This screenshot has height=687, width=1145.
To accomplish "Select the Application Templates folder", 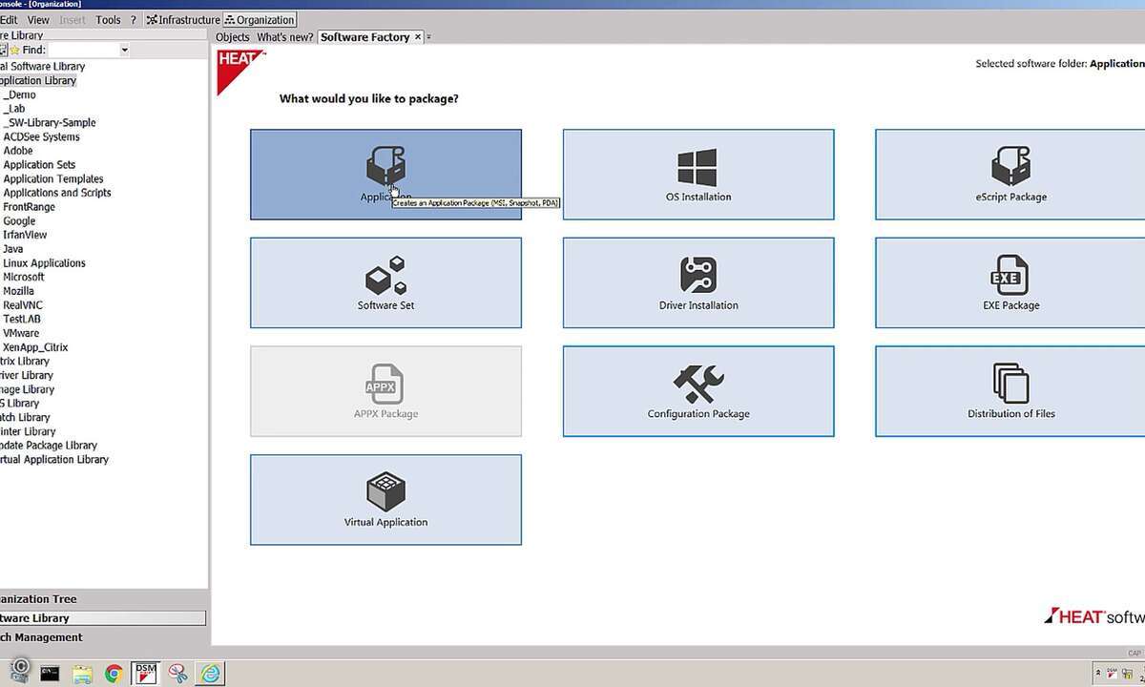I will 53,178.
